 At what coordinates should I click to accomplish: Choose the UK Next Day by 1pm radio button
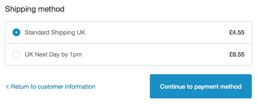[x=16, y=55]
